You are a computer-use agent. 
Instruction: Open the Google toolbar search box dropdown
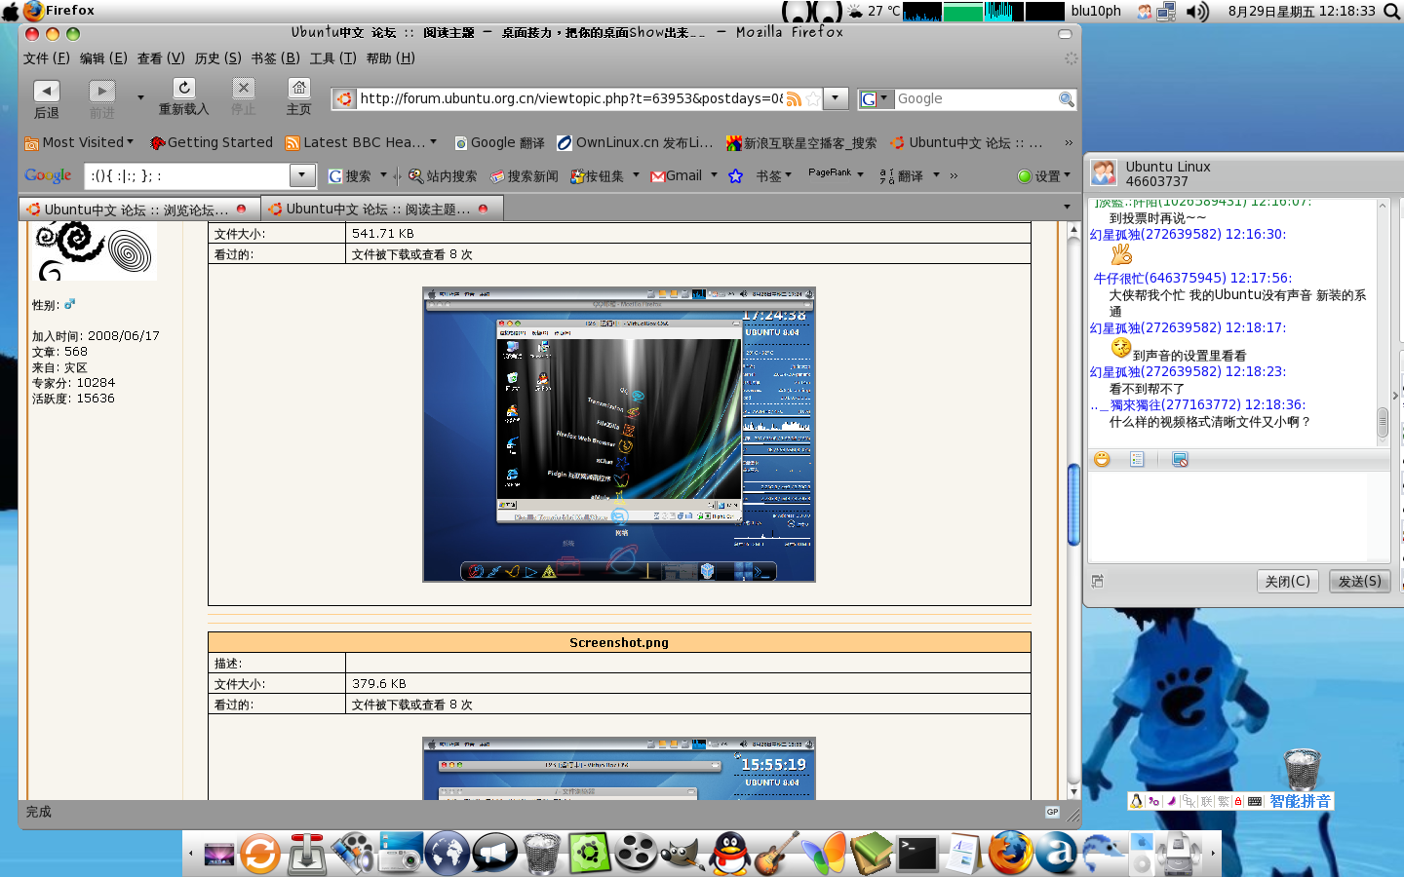point(302,175)
